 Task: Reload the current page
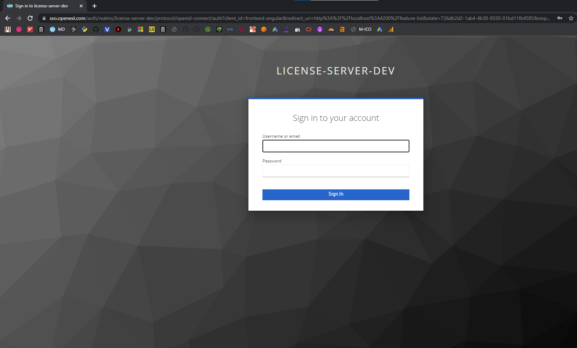[30, 18]
